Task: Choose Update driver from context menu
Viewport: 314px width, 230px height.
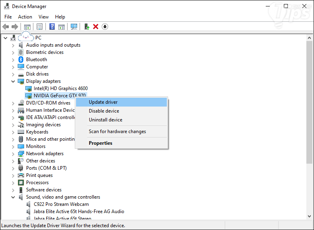Action: click(x=121, y=102)
